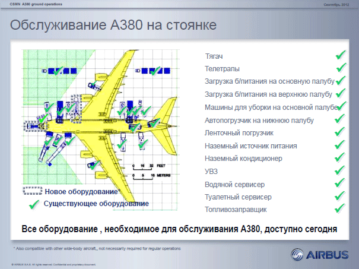
Task: Click checkmark next to Автопогрузчик на нижнюю палубу
Action: click(x=340, y=119)
